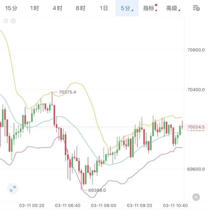Jump to latest candle with K button
The height and width of the screenshot is (210, 208).
(x=196, y=197)
